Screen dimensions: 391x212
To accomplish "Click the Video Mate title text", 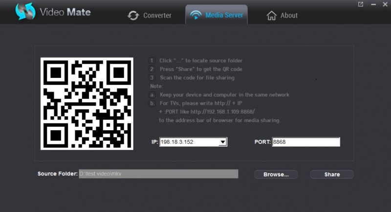I will (65, 12).
